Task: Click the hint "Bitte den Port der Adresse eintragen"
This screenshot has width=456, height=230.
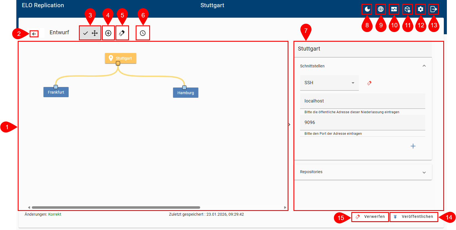Action: tap(333, 134)
